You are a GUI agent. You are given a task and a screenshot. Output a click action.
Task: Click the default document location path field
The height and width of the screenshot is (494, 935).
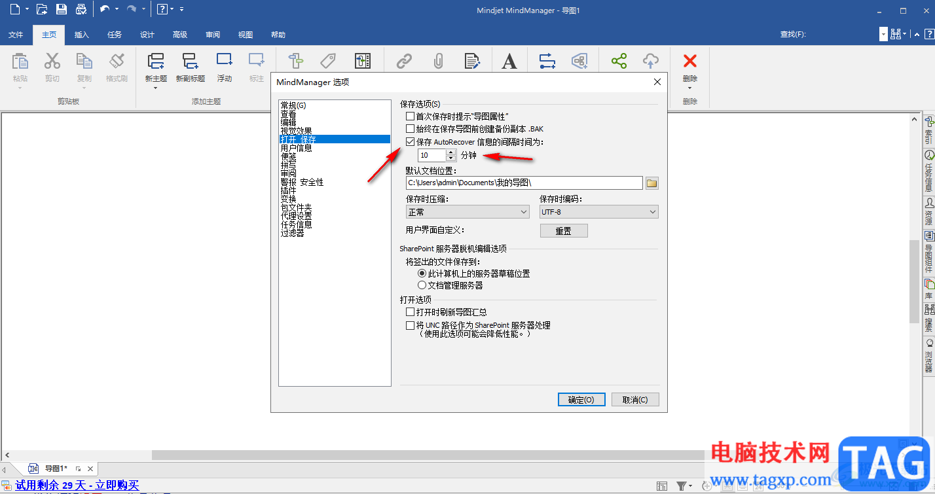[x=524, y=183]
